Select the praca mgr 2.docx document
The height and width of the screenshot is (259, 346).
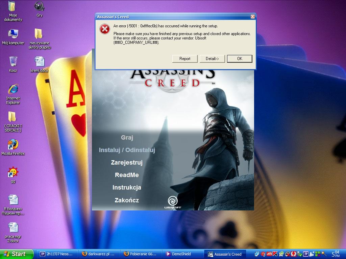[x=13, y=233]
